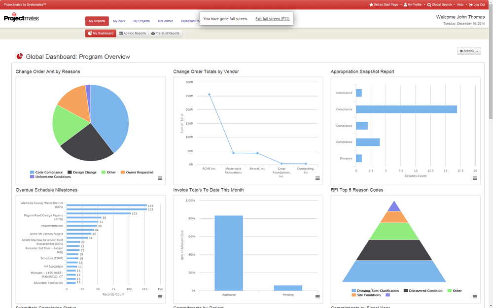
Task: Click the My Profile person icon
Action: (x=405, y=5)
